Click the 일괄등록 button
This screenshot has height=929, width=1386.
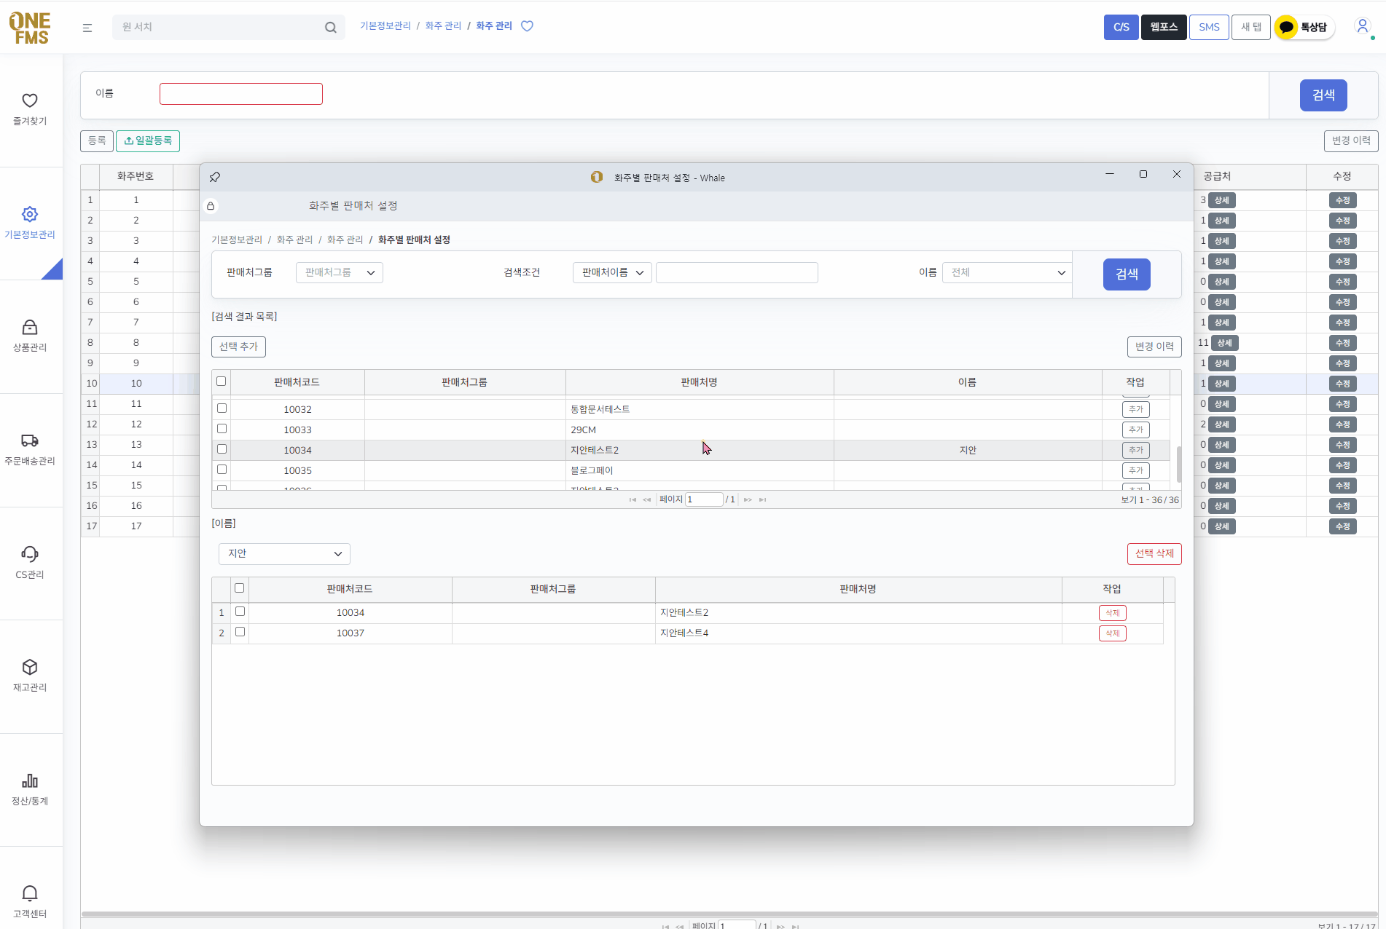click(x=148, y=141)
